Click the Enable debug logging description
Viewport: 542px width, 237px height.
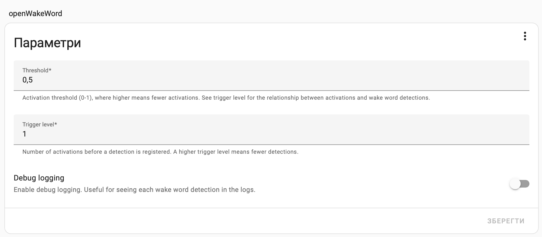click(x=134, y=190)
